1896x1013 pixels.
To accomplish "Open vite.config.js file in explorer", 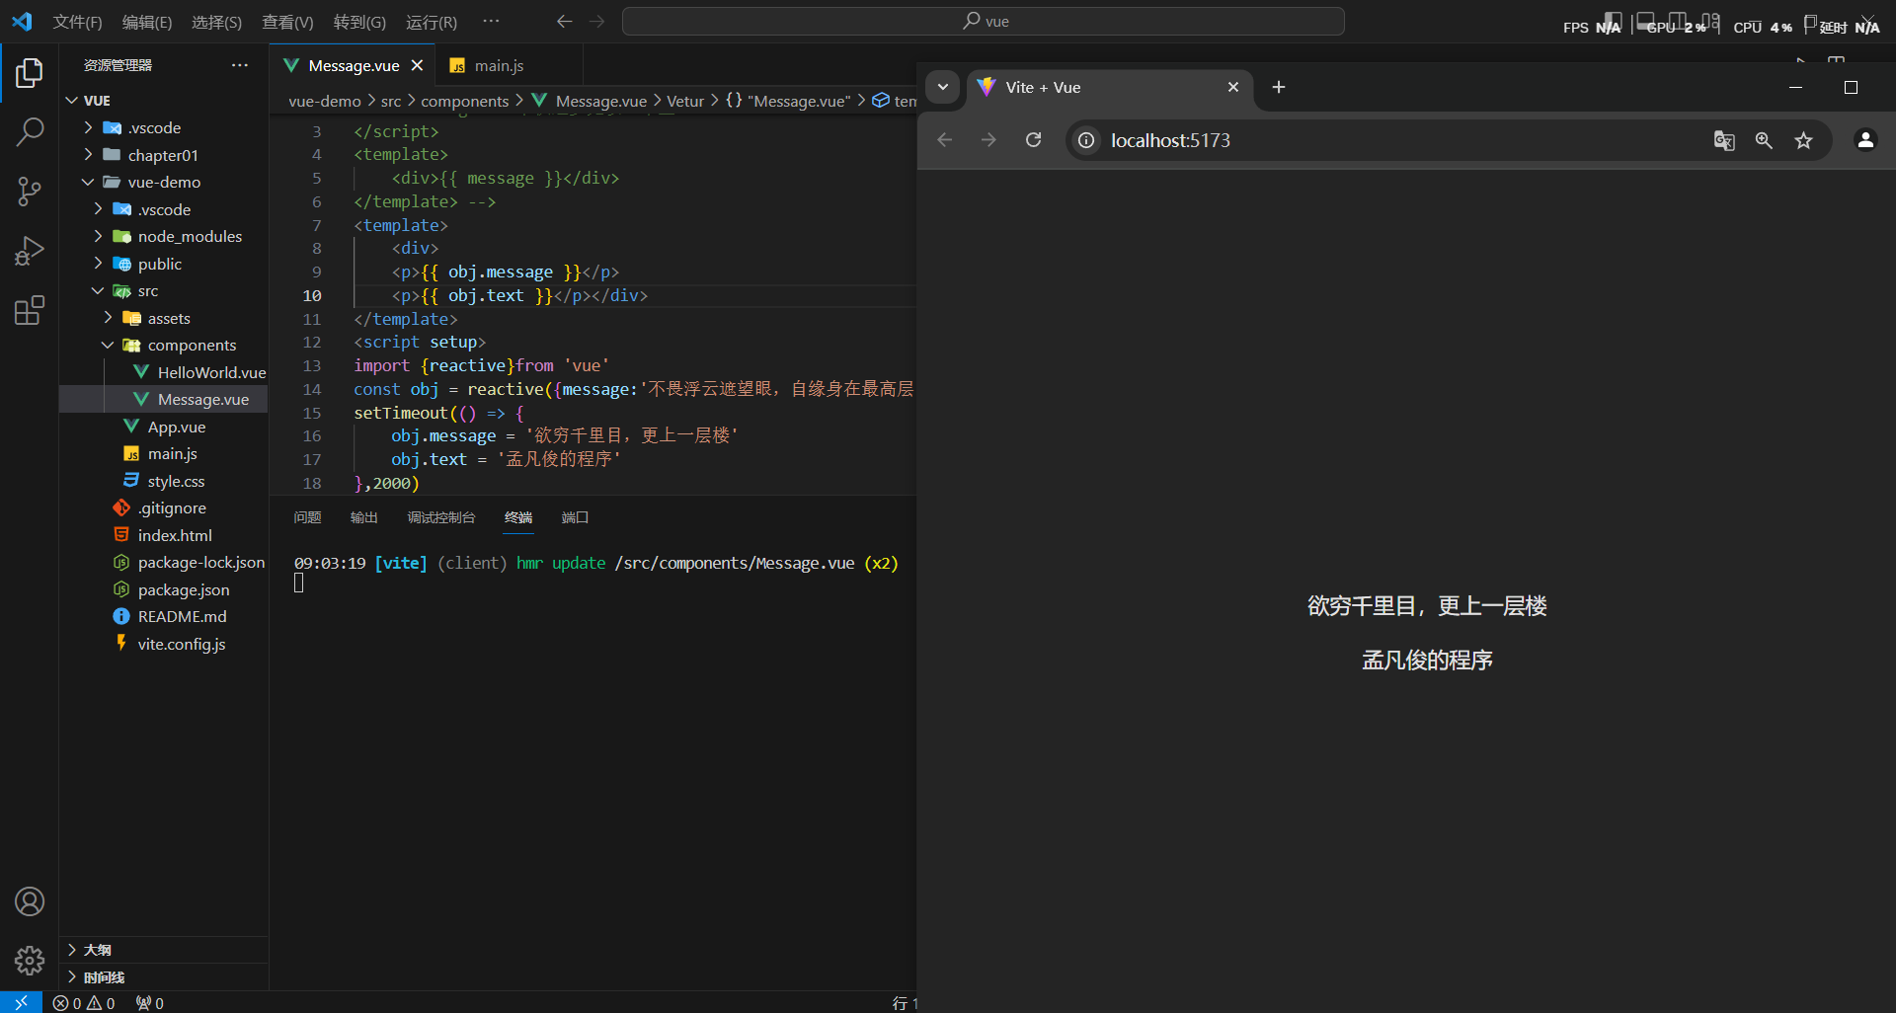I will [164, 644].
